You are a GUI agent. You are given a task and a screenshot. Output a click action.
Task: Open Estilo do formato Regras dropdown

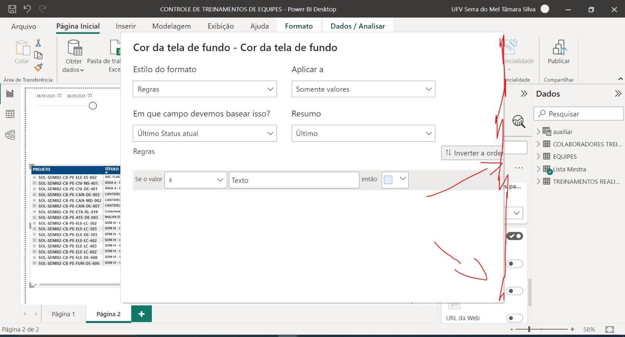[x=205, y=89]
